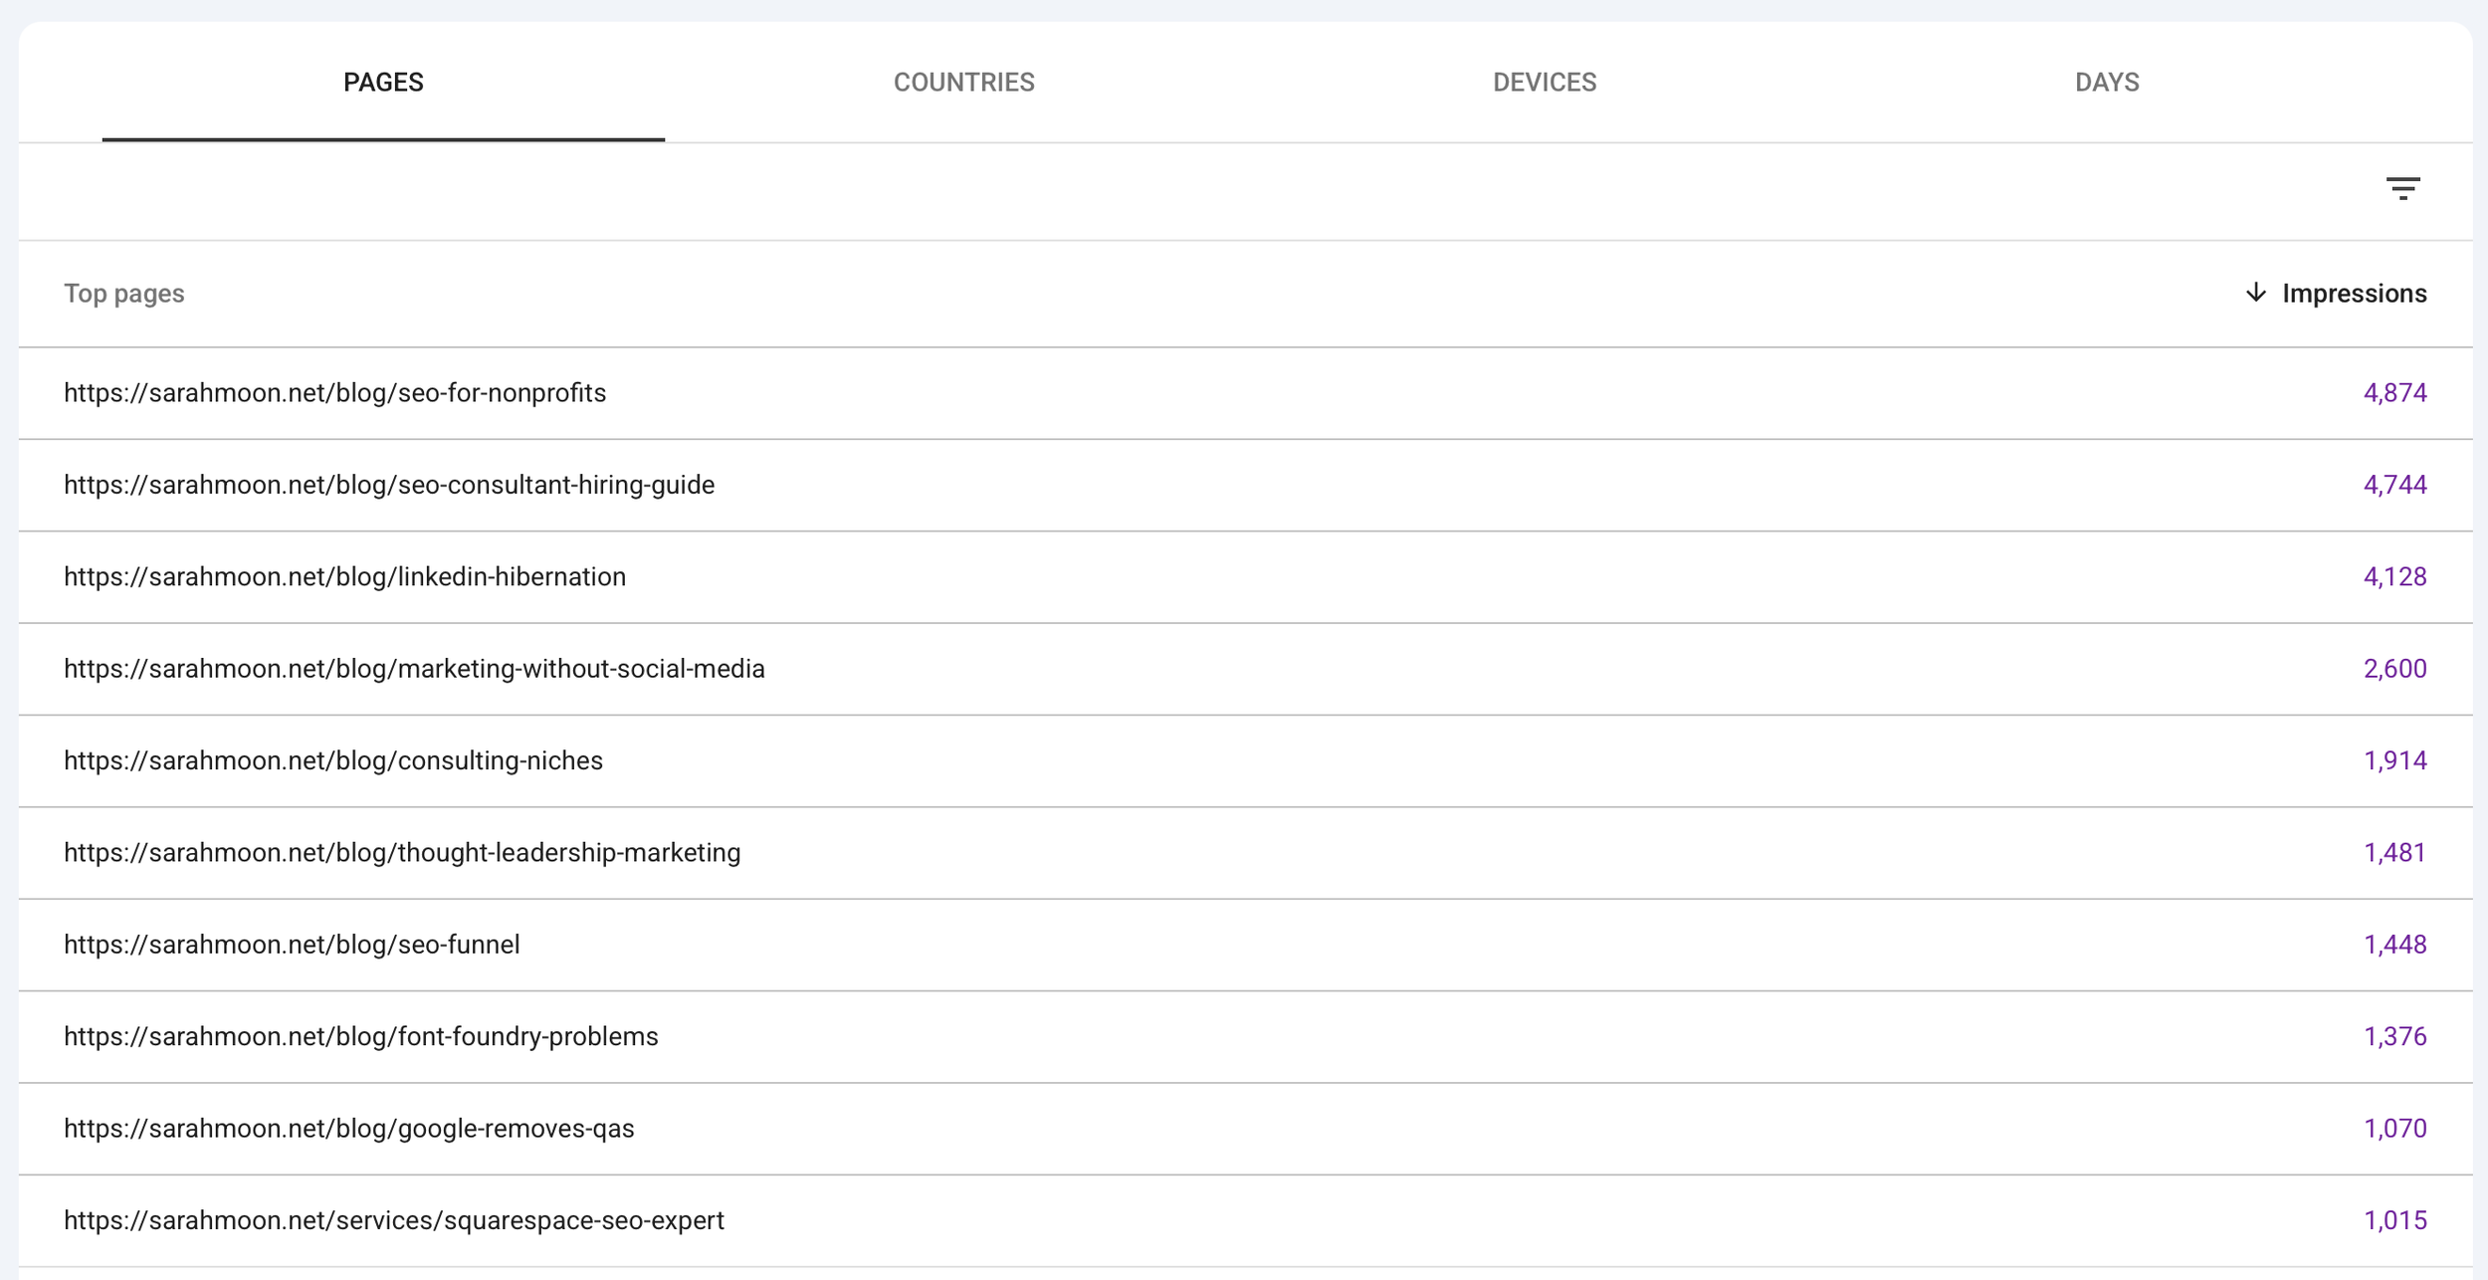Viewport: 2488px width, 1280px height.
Task: Click the 1,376 impressions value
Action: click(x=2394, y=1037)
